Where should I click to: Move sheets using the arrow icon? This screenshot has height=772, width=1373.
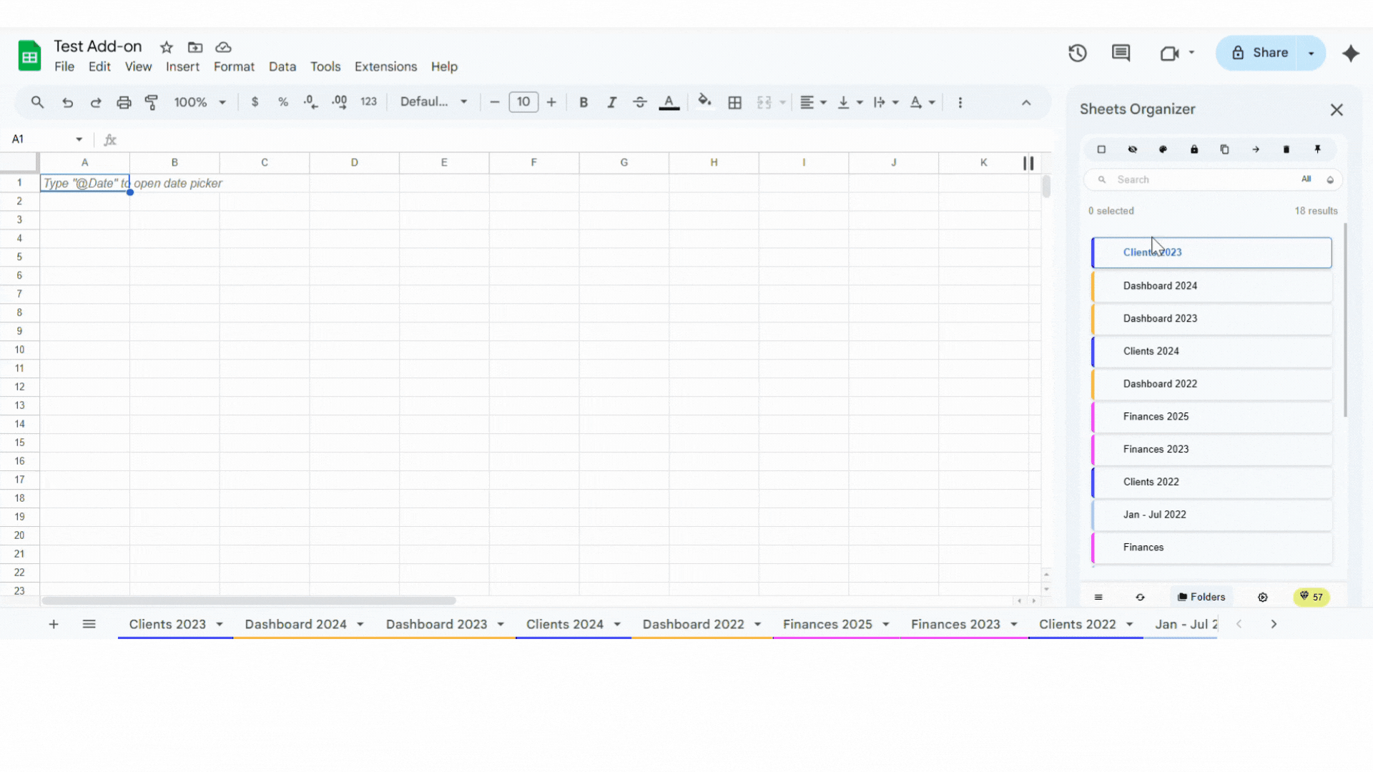1256,149
